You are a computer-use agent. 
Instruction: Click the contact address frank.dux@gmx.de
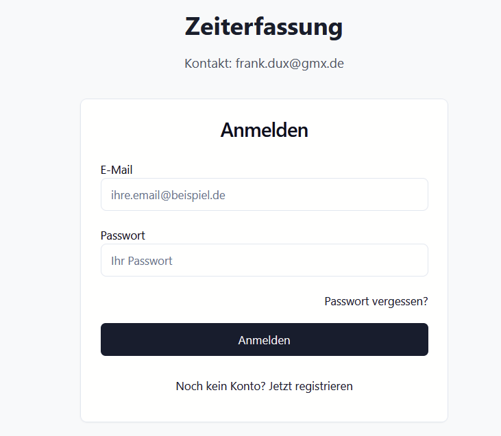(x=289, y=64)
